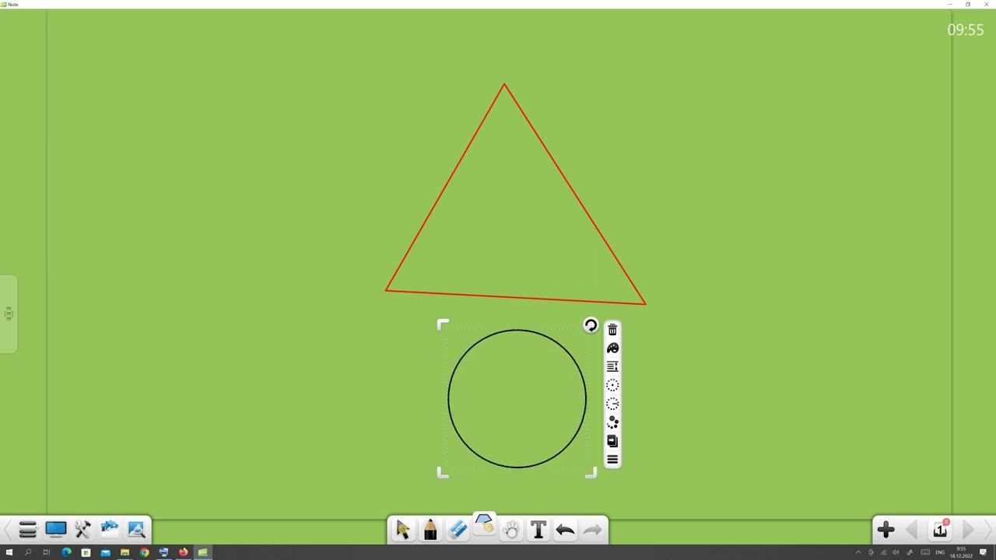Choose the selection arrow tool
This screenshot has width=996, height=560.
click(403, 530)
